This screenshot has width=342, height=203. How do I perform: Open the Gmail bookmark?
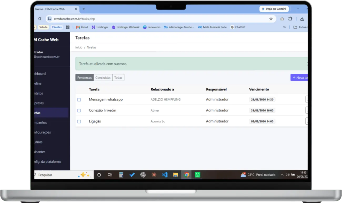82,27
